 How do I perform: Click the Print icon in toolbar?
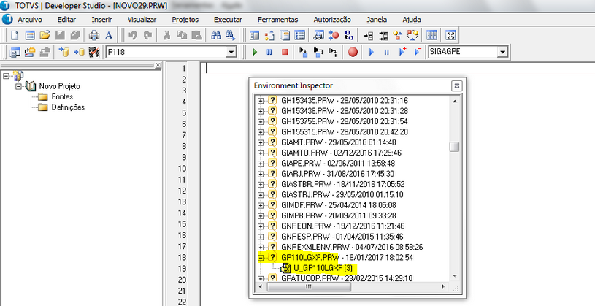(93, 35)
